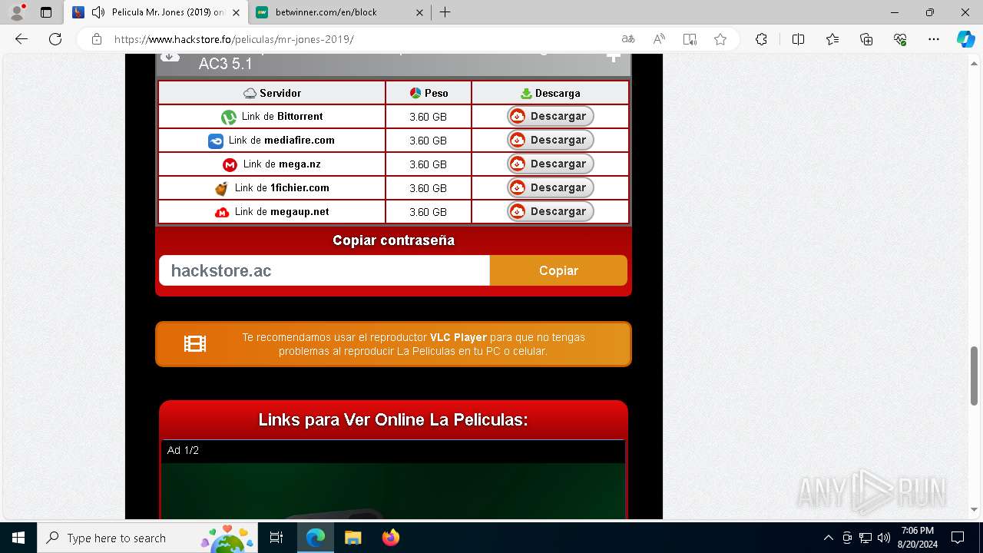Open the volume control in tray
The height and width of the screenshot is (553, 983).
[884, 538]
